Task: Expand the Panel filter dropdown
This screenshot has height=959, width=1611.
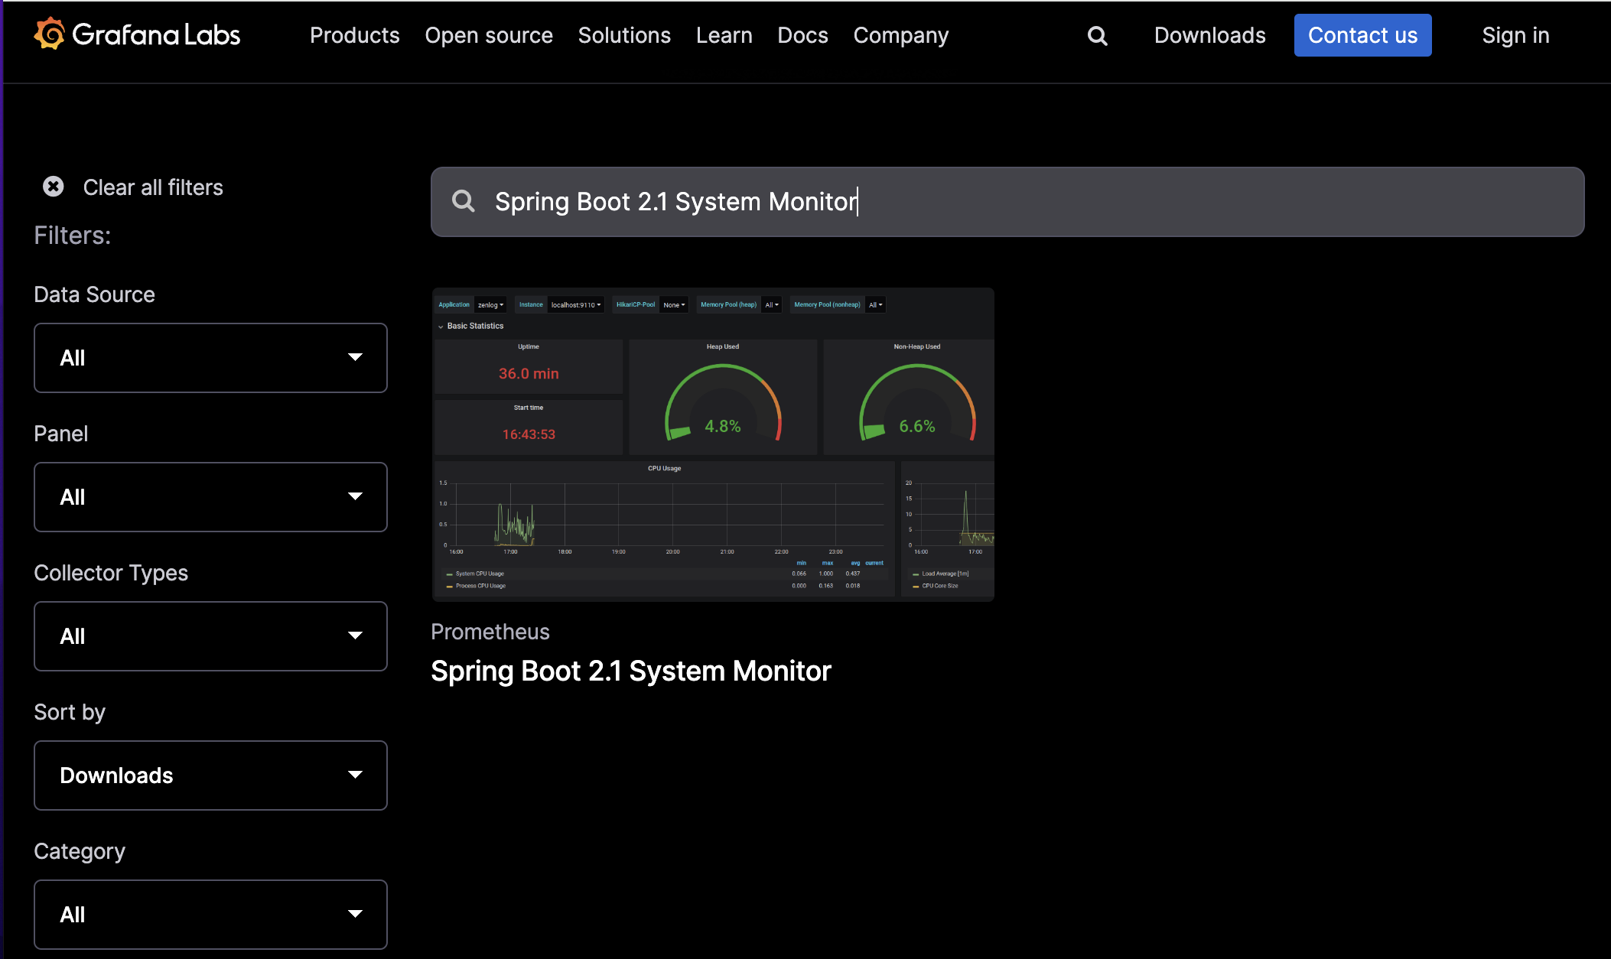Action: [210, 497]
